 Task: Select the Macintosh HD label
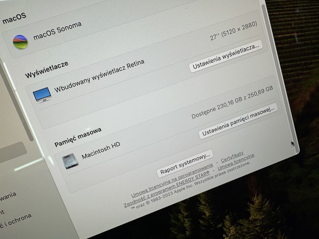tap(101, 150)
